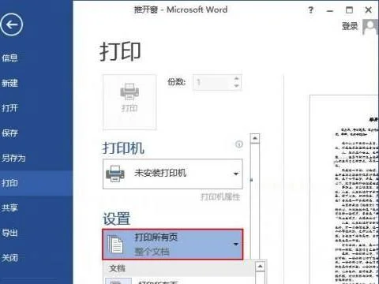Click the settings panel scroll-up arrow
The image size is (379, 284).
coord(255,138)
